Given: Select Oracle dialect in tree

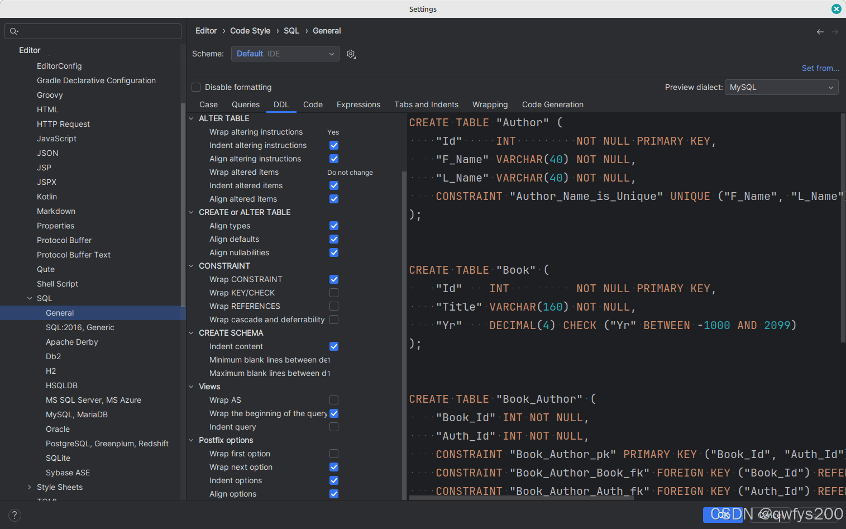Looking at the screenshot, I should 58,429.
